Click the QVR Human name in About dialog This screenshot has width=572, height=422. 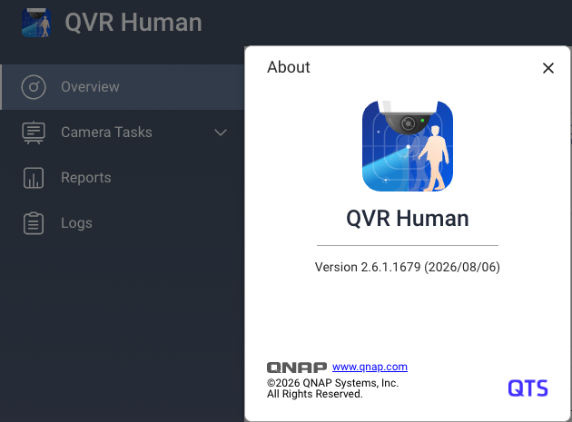(x=408, y=219)
